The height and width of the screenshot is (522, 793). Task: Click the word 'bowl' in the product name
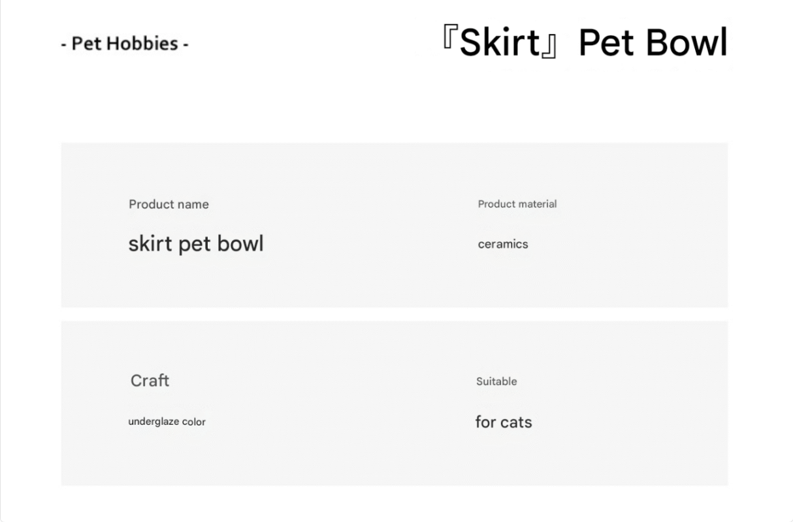coord(240,243)
